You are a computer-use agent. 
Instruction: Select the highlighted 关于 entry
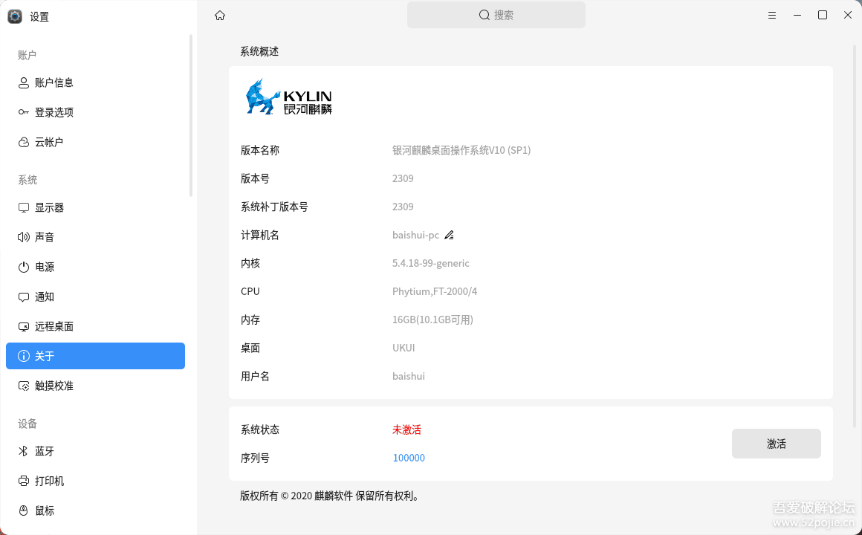[96, 356]
